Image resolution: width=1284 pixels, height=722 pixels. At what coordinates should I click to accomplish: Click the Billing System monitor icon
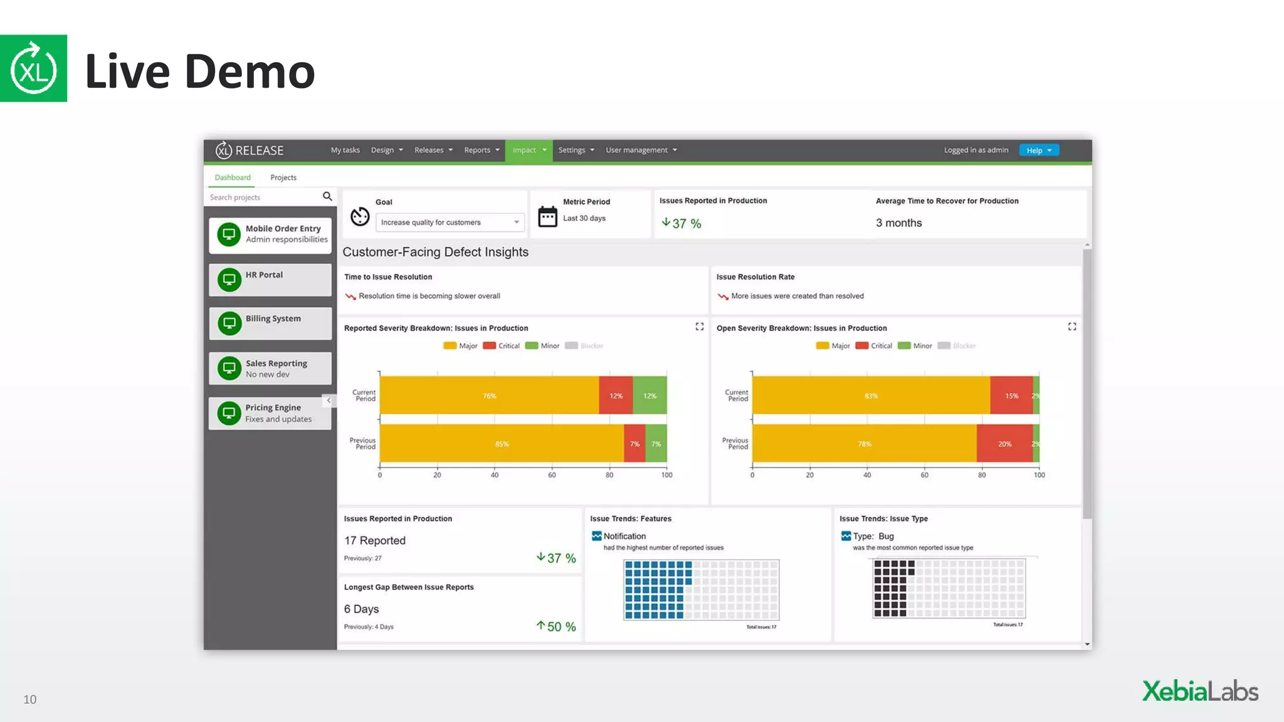pos(229,323)
